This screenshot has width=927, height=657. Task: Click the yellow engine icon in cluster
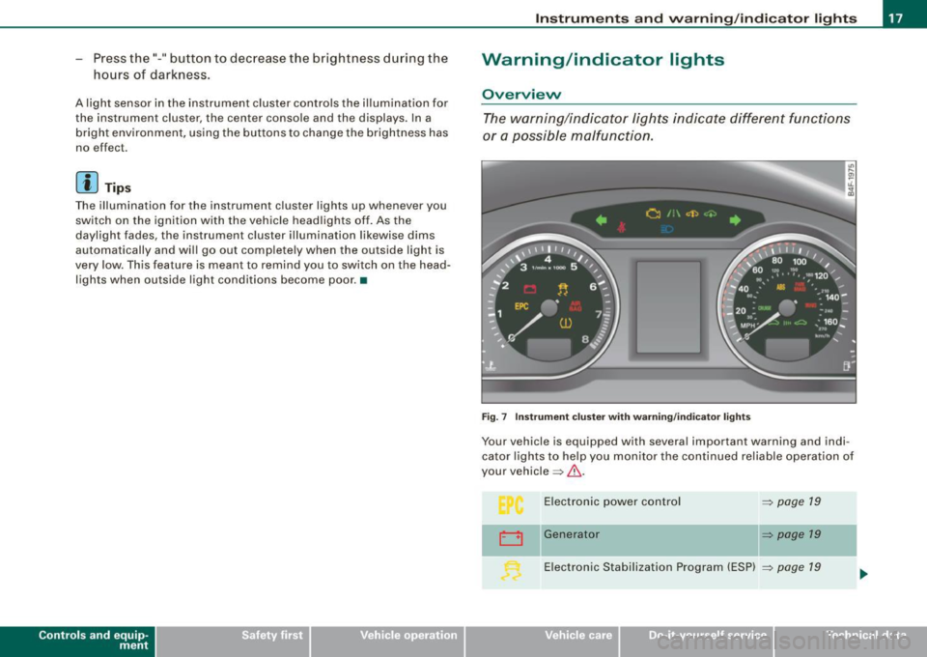tap(654, 214)
